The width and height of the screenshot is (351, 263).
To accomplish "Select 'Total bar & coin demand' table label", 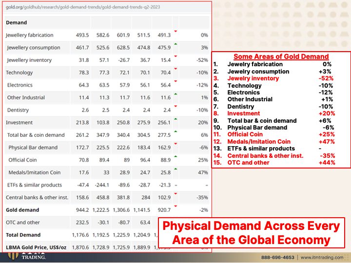I will (36, 135).
